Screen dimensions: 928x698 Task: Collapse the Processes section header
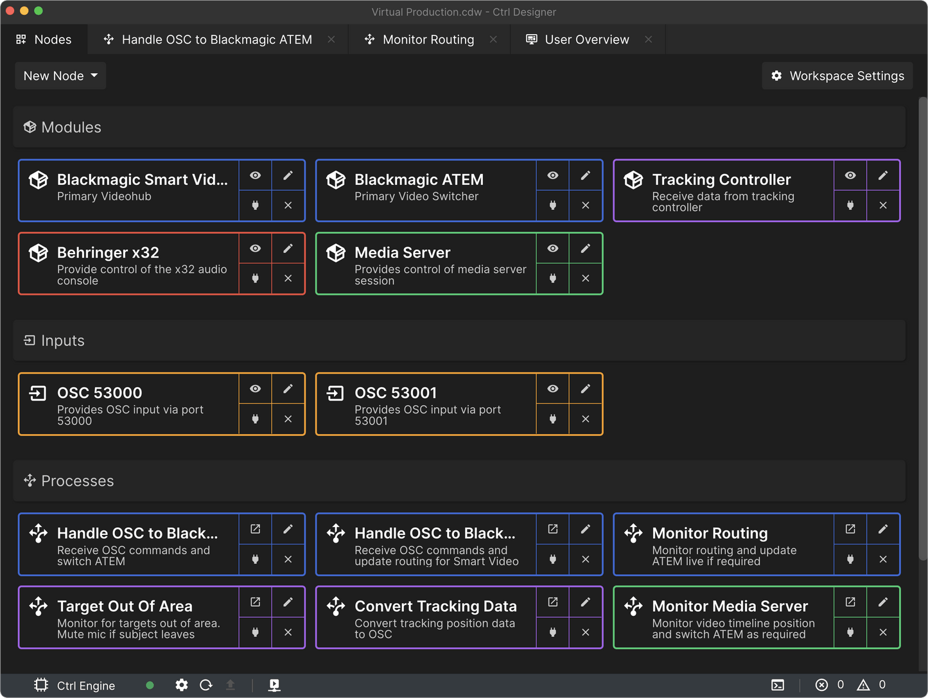[77, 481]
